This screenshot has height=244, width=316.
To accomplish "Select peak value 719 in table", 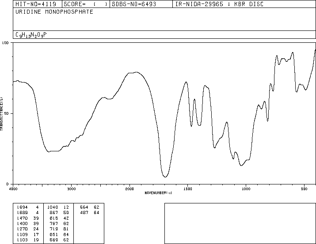I will pos(54,229).
